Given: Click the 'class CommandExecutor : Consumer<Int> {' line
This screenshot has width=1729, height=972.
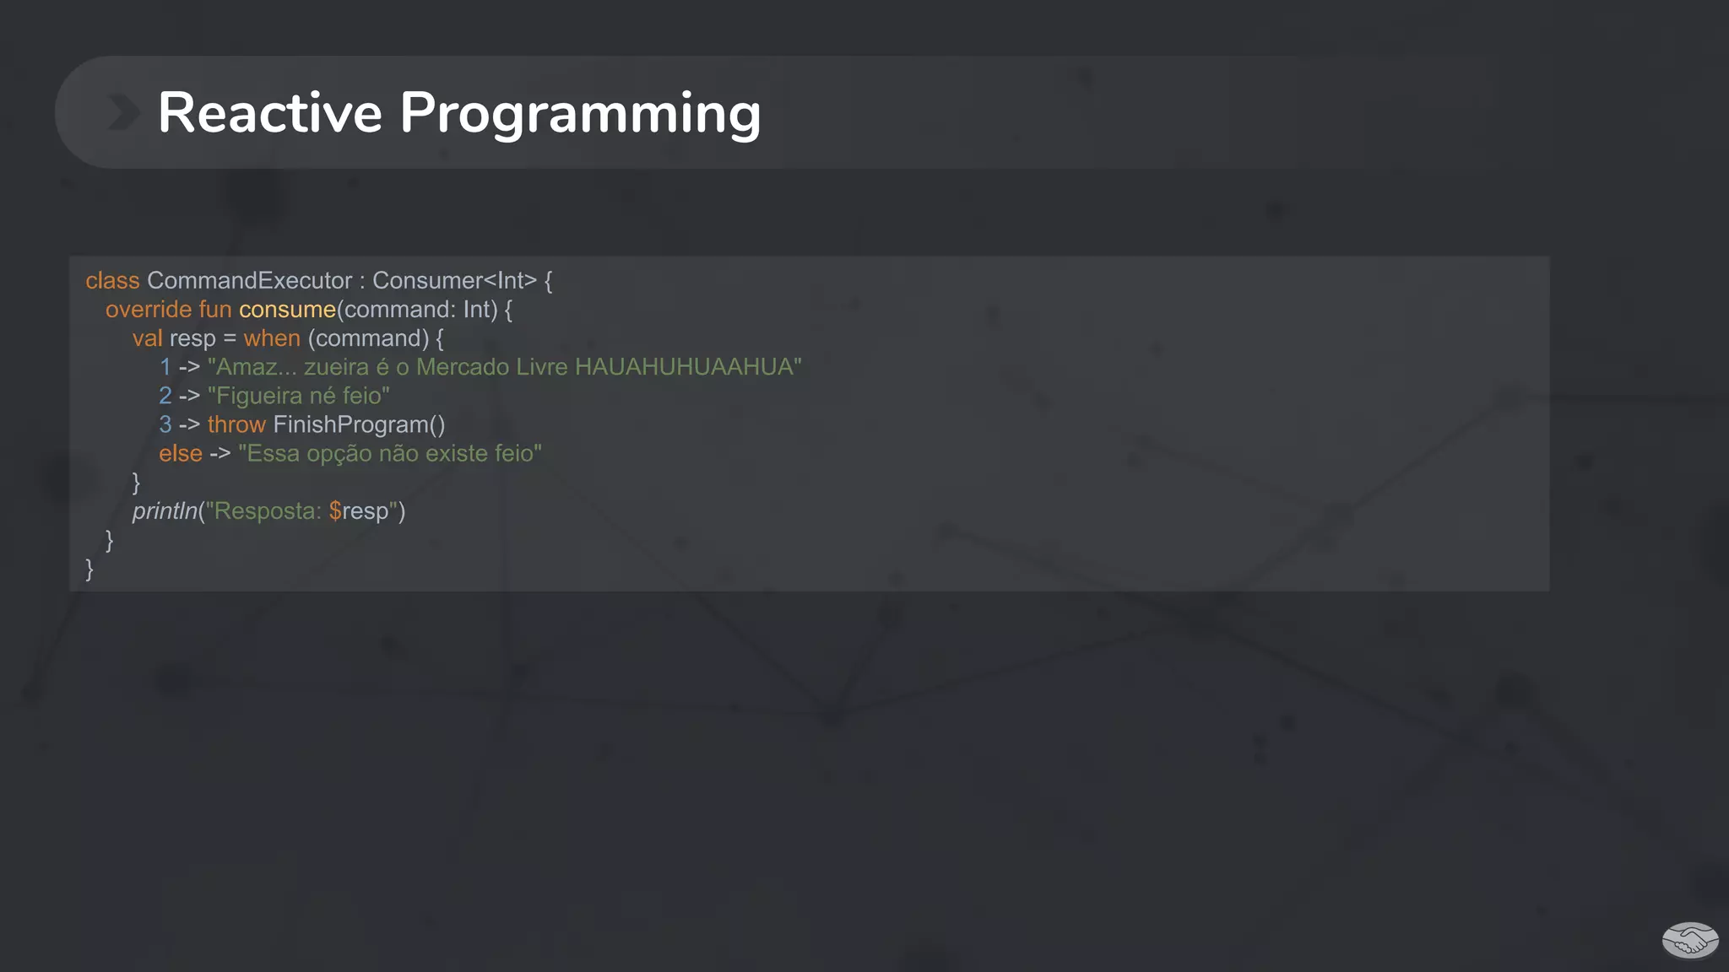Looking at the screenshot, I should tap(319, 281).
